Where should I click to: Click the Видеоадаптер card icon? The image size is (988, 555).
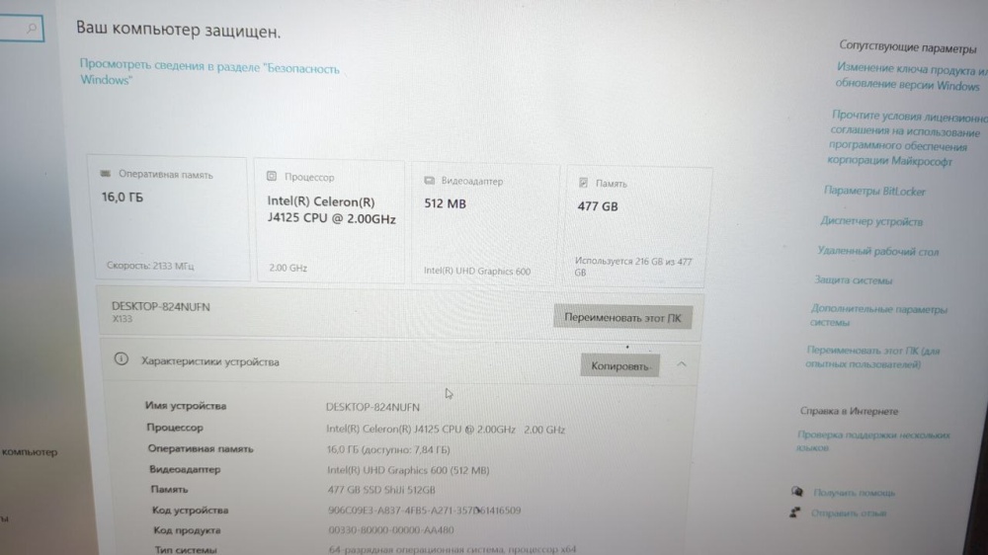[429, 180]
